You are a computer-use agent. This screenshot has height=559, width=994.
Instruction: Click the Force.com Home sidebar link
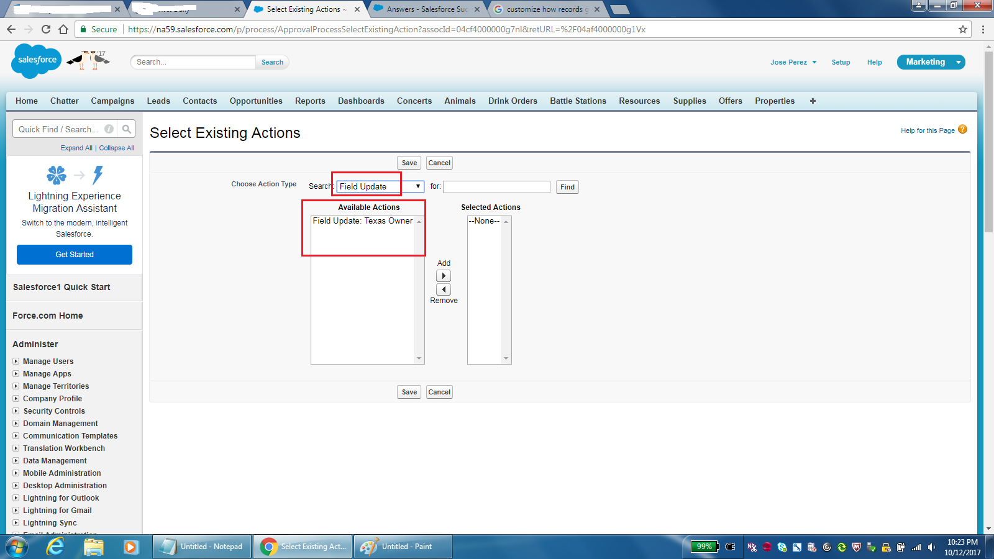pos(48,316)
